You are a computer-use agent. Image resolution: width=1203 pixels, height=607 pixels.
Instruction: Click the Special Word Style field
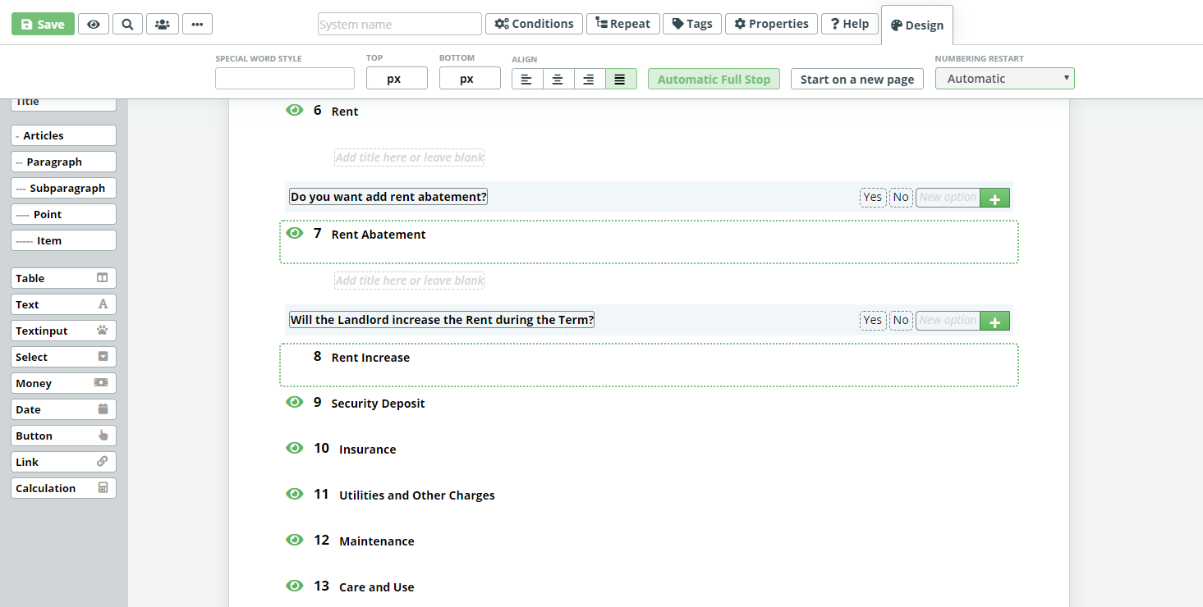click(x=285, y=79)
